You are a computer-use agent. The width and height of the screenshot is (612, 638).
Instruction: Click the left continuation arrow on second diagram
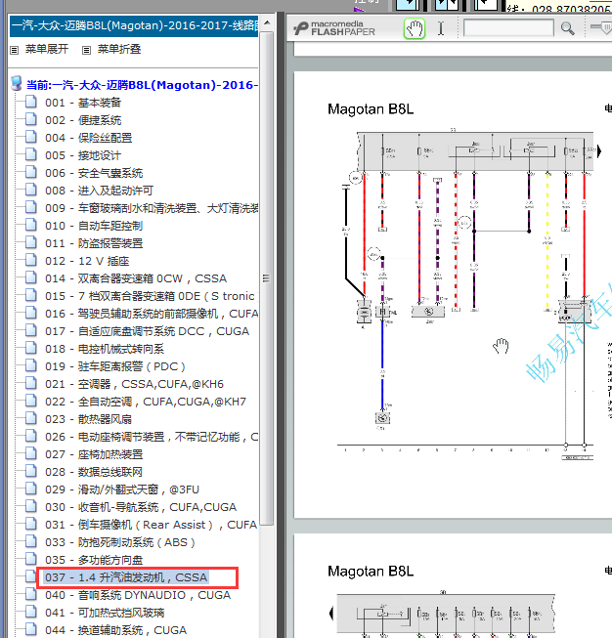[x=331, y=613]
